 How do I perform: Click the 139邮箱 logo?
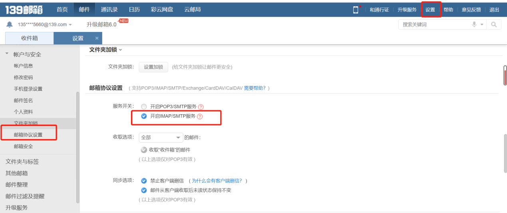(24, 10)
